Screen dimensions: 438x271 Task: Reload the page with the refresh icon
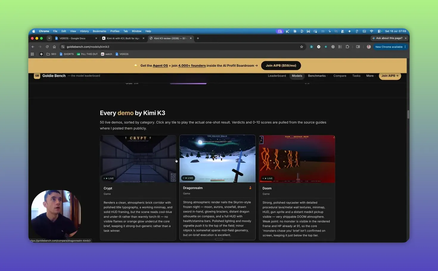point(47,47)
